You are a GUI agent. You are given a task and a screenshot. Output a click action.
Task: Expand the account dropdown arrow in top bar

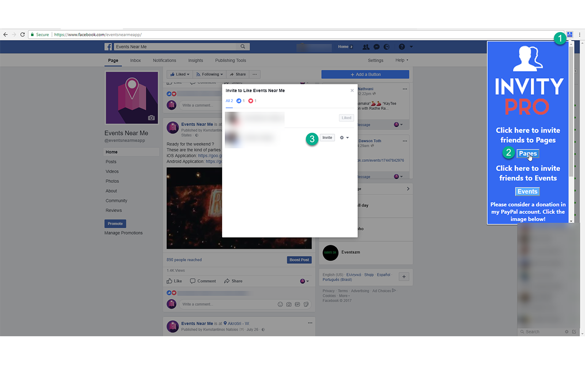[x=411, y=47]
